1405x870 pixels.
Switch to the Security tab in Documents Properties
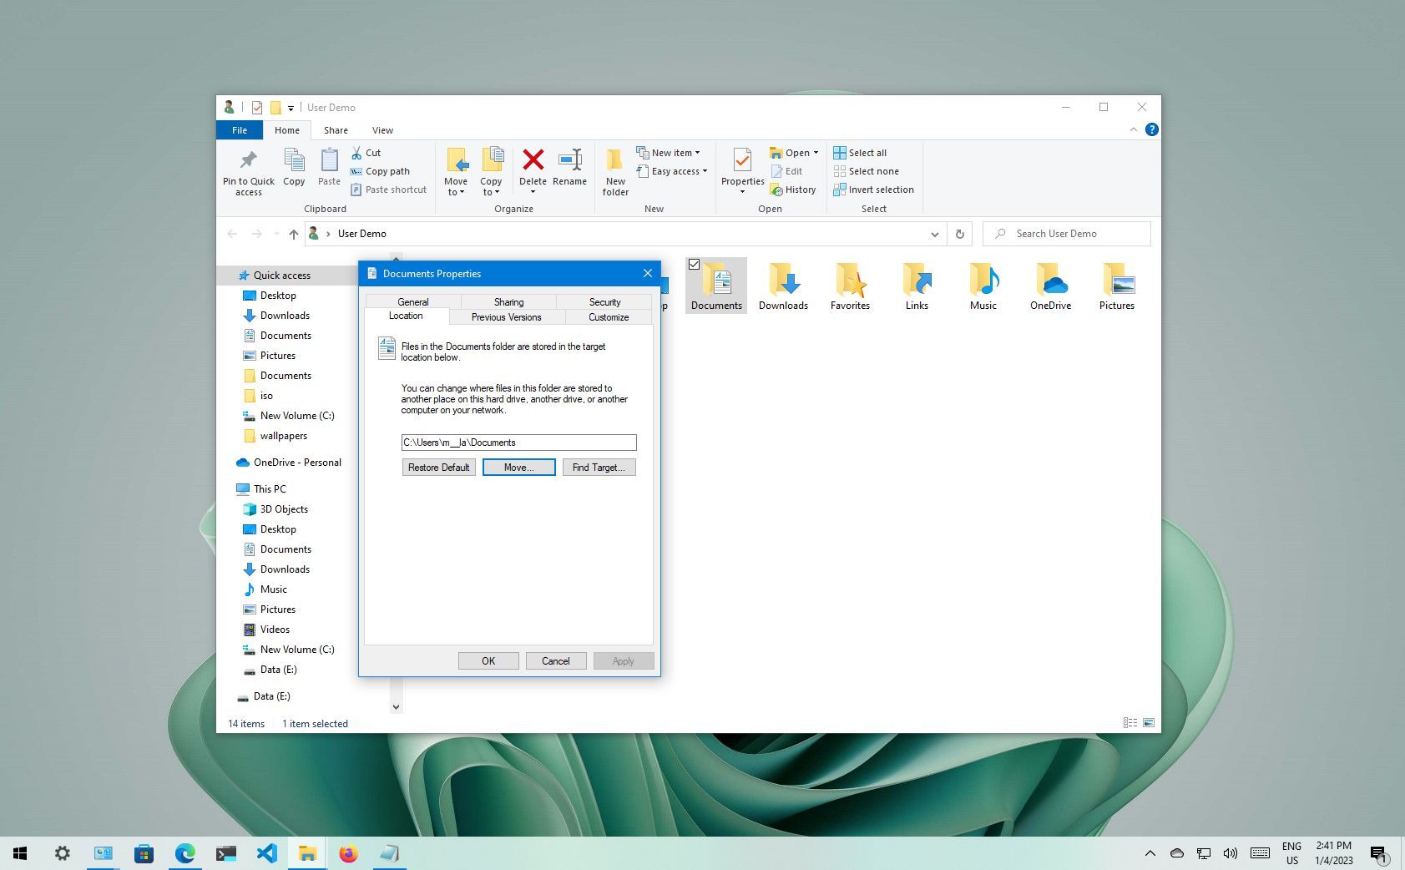click(604, 301)
